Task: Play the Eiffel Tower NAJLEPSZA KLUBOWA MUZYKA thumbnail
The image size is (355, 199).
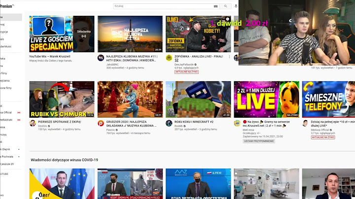Action: [130, 34]
